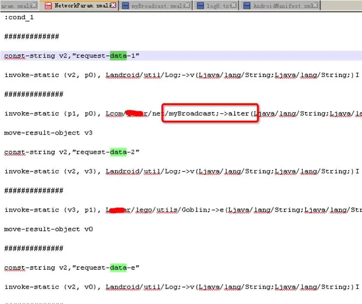Screen dimensions: 362x304
Task: Click the blue save icon on myBroadcast.smali tab
Action: tap(126, 6)
